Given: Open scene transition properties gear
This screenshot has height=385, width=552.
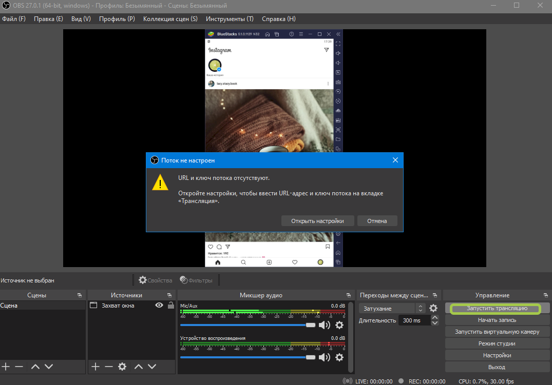Looking at the screenshot, I should coord(433,308).
